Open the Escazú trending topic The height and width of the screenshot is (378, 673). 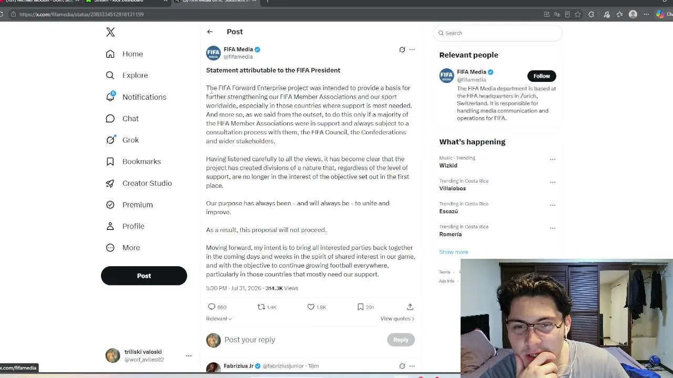tap(448, 212)
